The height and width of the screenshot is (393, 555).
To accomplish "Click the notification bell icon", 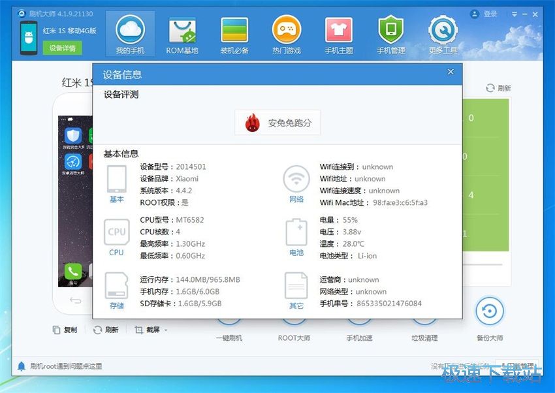I will coord(22,366).
